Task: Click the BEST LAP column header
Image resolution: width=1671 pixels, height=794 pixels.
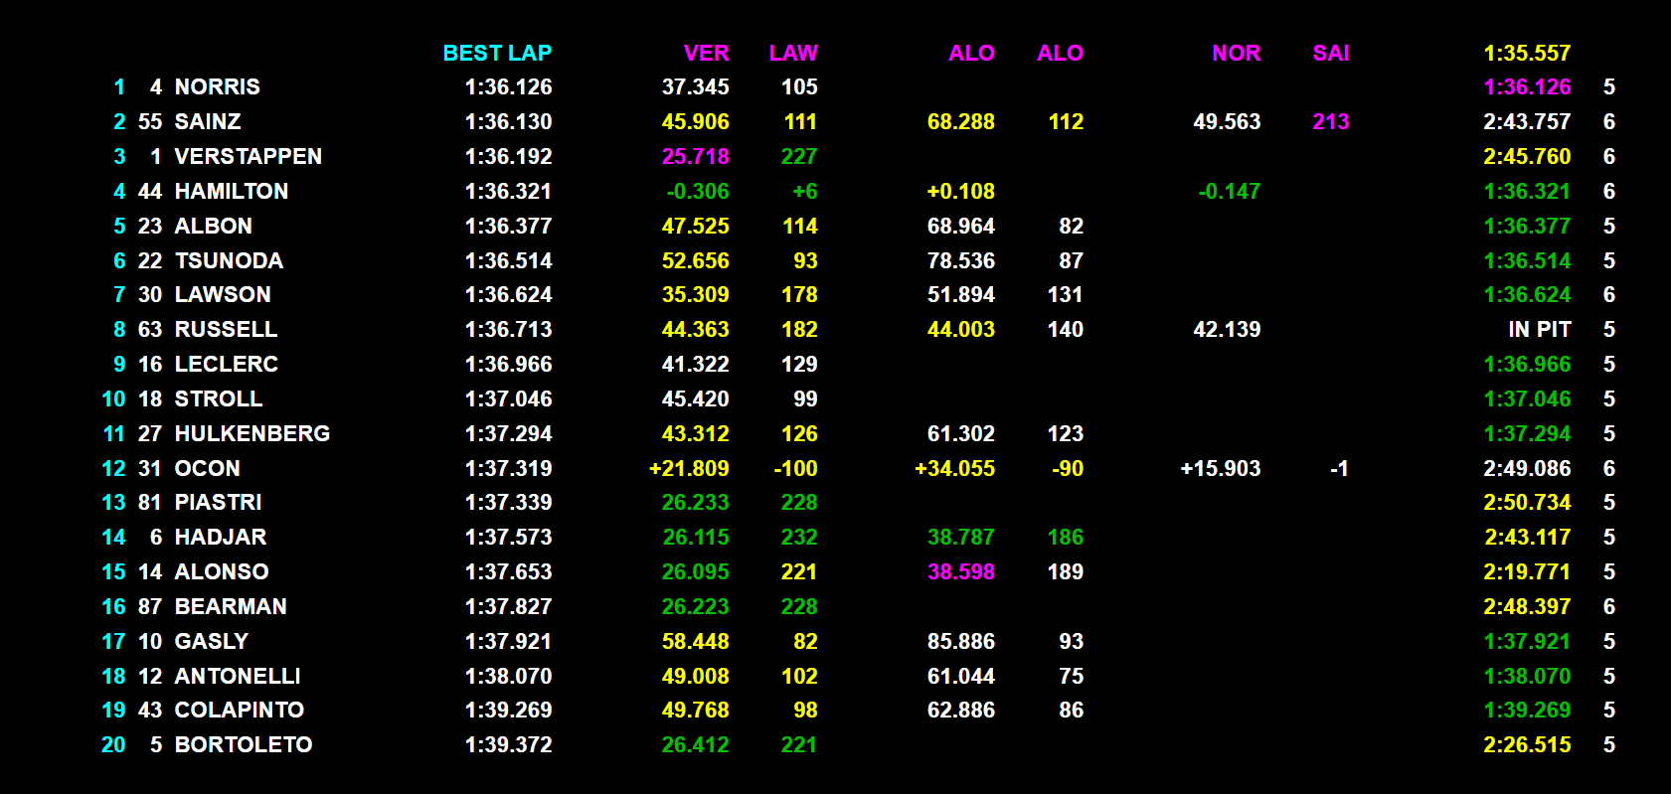Action: click(x=497, y=54)
